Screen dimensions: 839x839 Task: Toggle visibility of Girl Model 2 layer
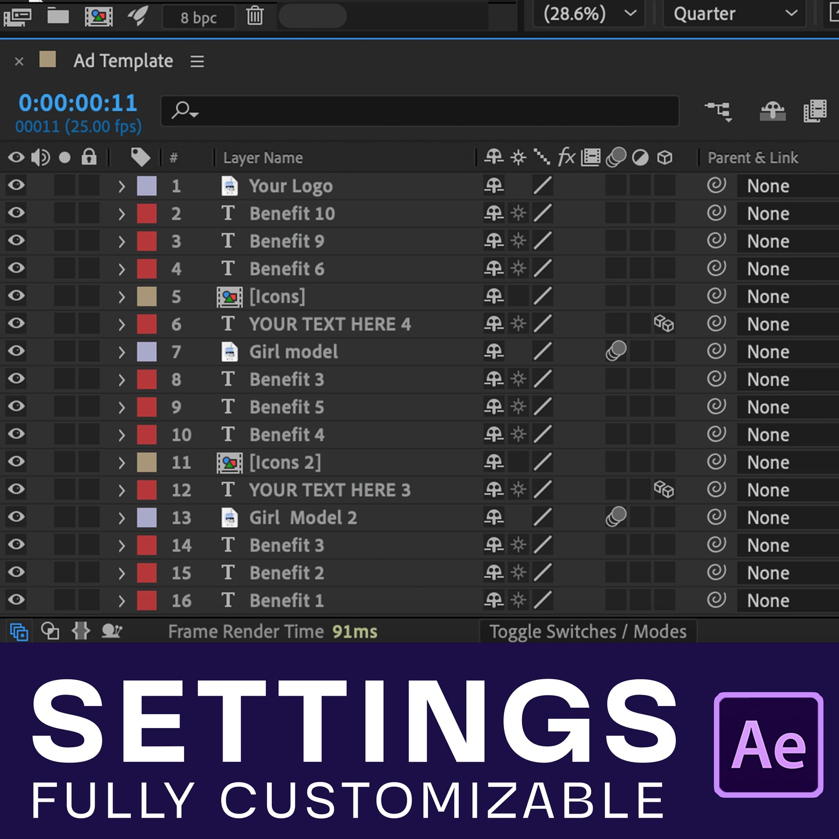[x=16, y=517]
